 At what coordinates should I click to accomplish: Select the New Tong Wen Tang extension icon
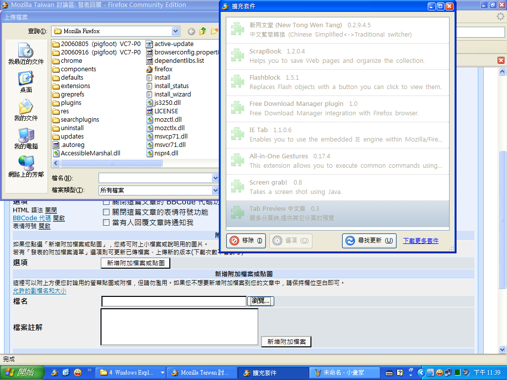[x=237, y=29]
